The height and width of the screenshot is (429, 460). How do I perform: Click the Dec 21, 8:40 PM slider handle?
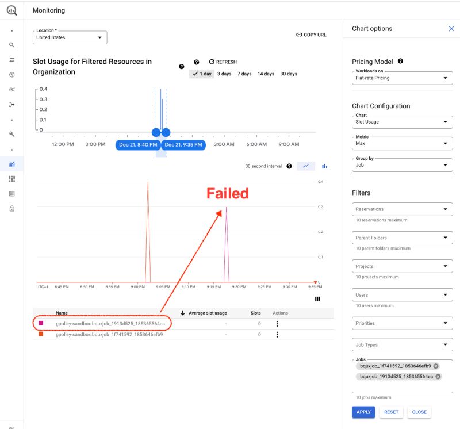click(156, 132)
